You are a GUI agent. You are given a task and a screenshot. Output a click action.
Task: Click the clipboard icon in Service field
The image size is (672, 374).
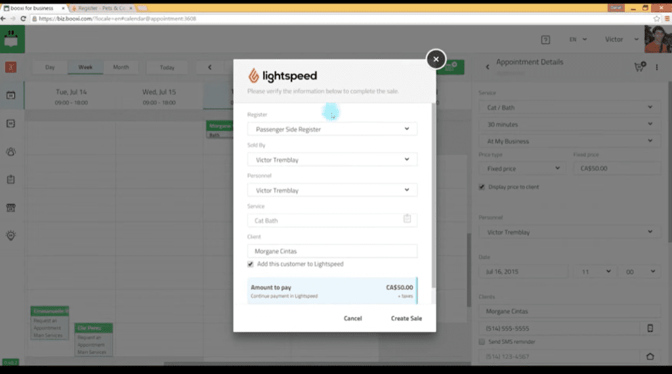pyautogui.click(x=407, y=218)
